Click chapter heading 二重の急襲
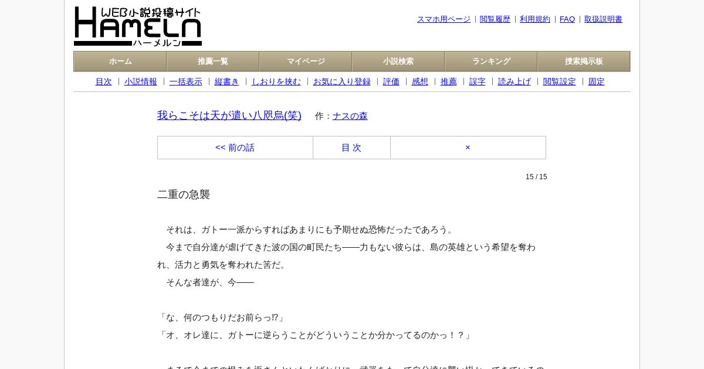 coord(184,194)
